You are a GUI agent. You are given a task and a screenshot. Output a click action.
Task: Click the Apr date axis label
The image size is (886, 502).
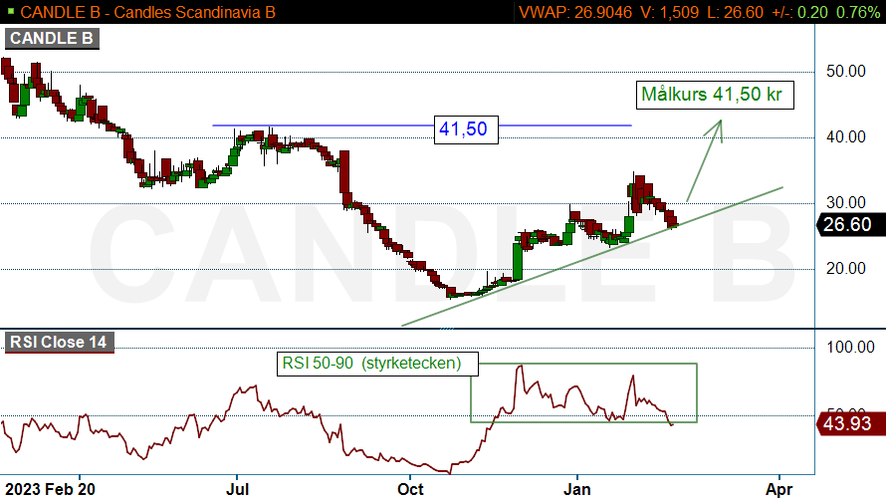(779, 489)
